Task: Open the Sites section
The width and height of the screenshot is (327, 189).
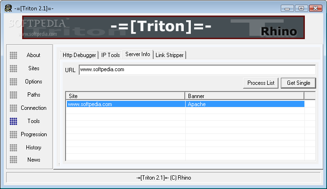Action: point(33,68)
